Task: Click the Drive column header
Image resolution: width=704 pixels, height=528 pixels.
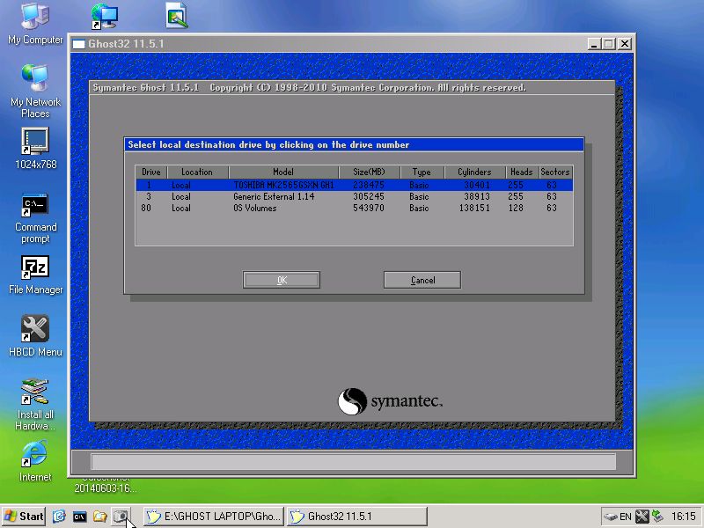Action: (151, 172)
